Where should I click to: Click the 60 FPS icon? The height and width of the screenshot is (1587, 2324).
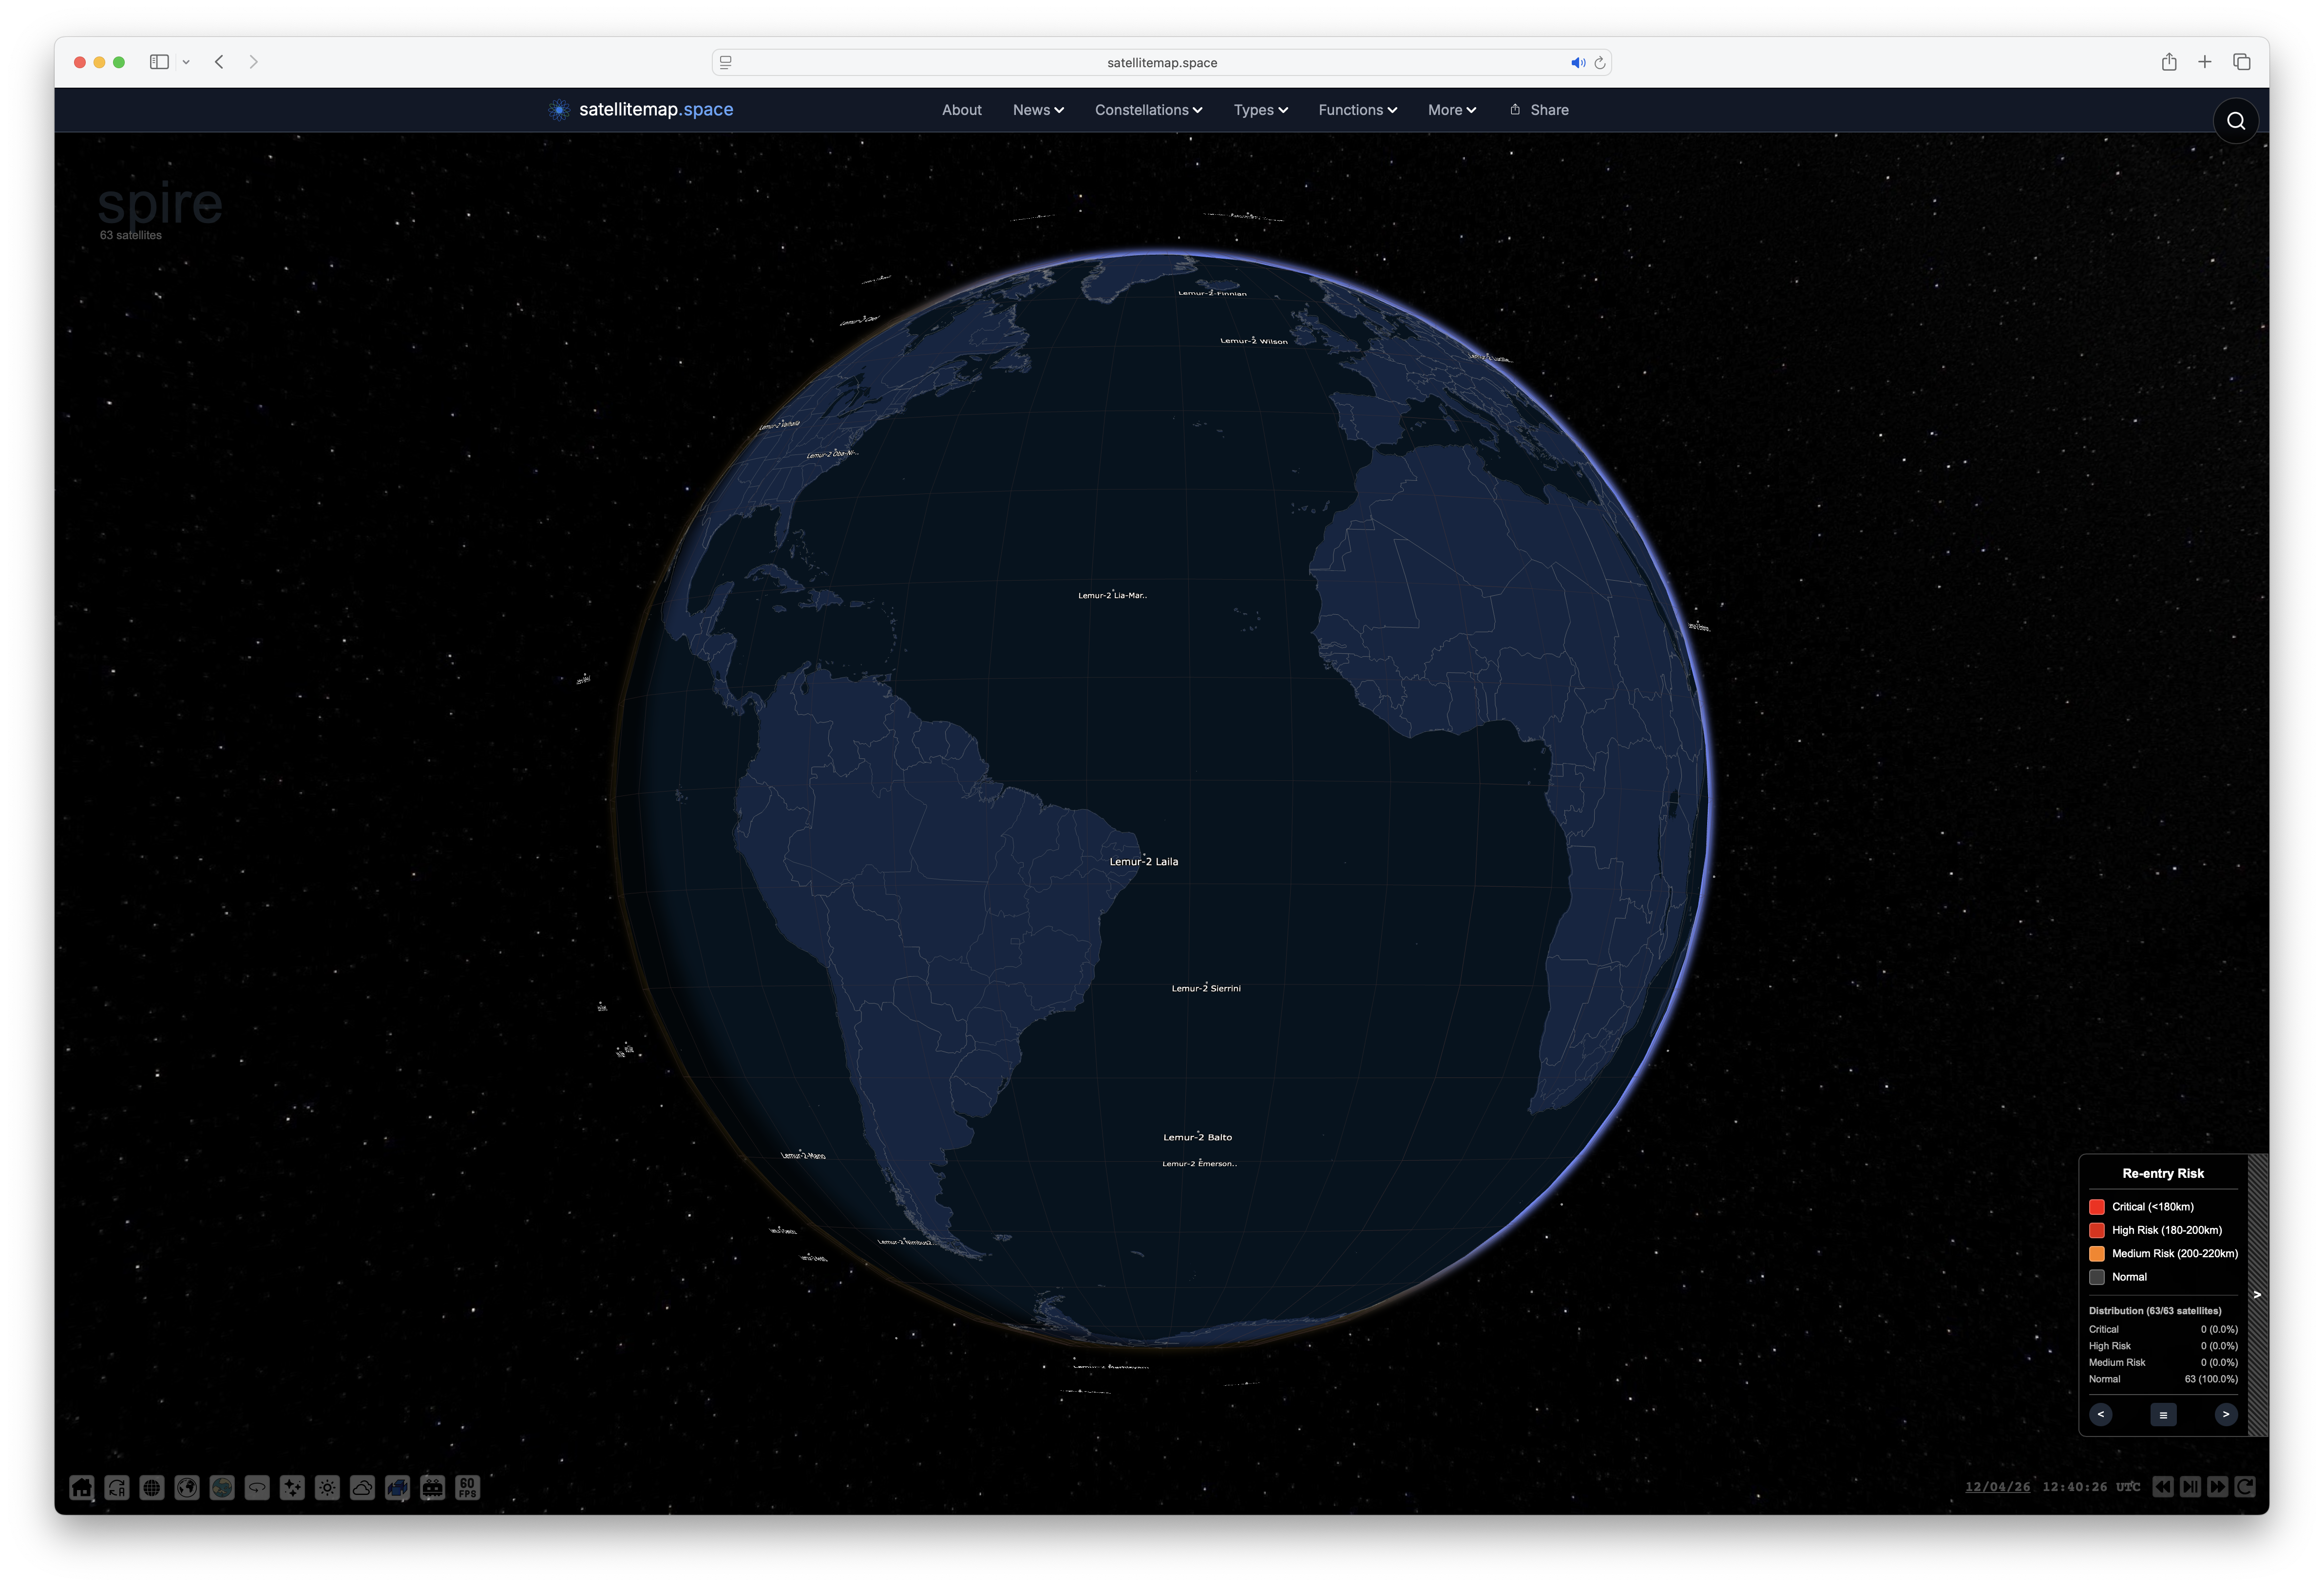pos(467,1488)
